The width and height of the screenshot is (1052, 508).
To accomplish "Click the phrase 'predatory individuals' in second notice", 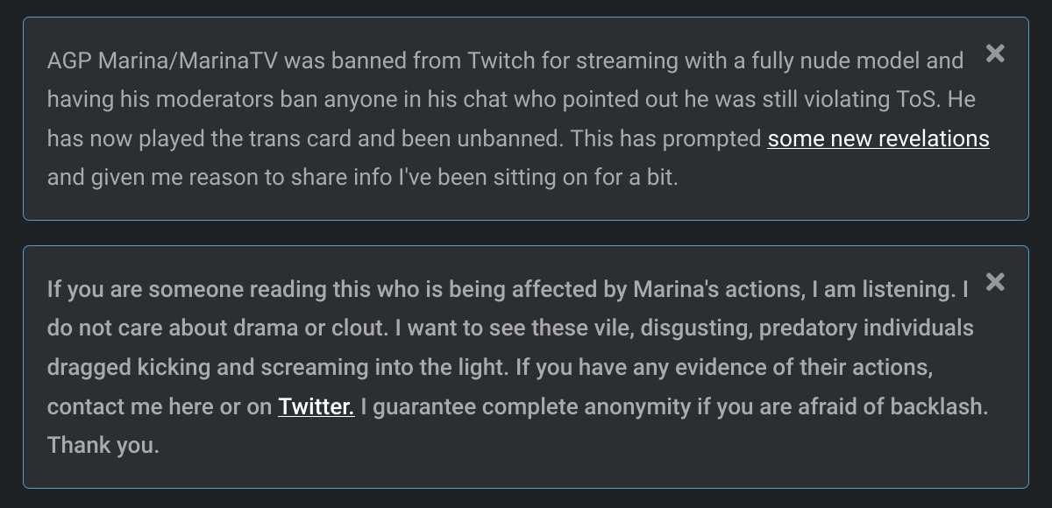I will click(x=866, y=328).
